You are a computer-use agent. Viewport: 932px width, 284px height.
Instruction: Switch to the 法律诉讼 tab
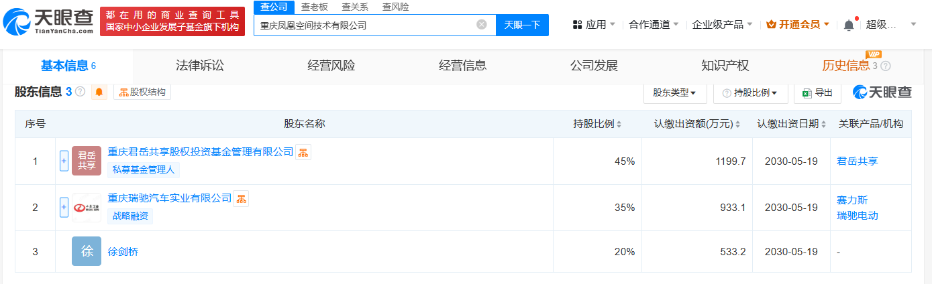click(x=199, y=66)
